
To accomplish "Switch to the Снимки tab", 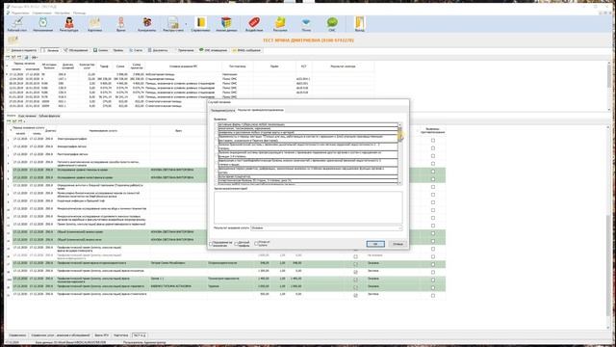I will coord(101,50).
